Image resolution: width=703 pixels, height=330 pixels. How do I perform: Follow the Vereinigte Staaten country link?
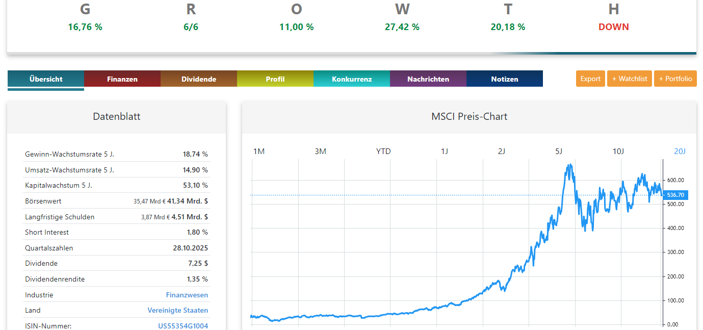[x=177, y=310]
